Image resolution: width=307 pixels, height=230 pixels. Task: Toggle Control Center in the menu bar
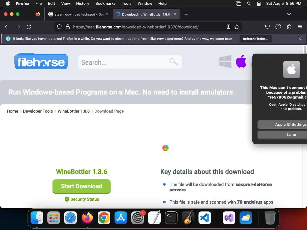tap(259, 4)
